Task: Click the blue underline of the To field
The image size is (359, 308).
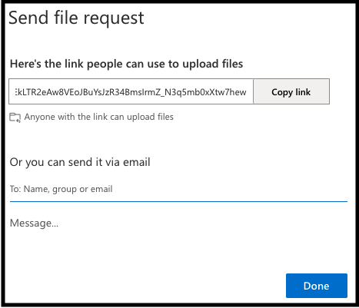Action: tap(178, 201)
